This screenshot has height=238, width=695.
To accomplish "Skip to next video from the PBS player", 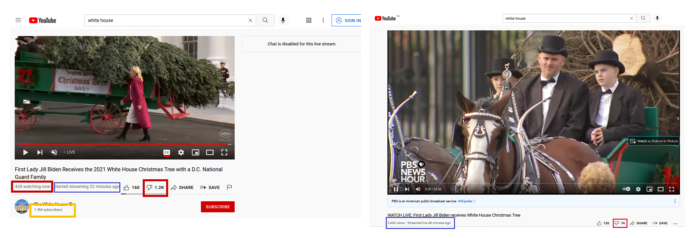I will click(407, 189).
